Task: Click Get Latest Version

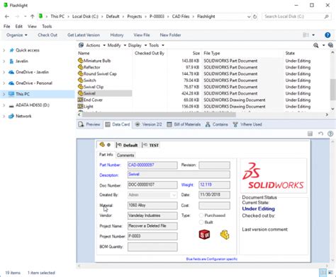Action: (x=84, y=35)
